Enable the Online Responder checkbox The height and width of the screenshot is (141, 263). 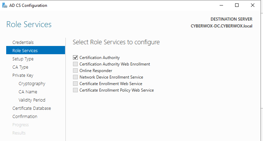click(x=75, y=71)
